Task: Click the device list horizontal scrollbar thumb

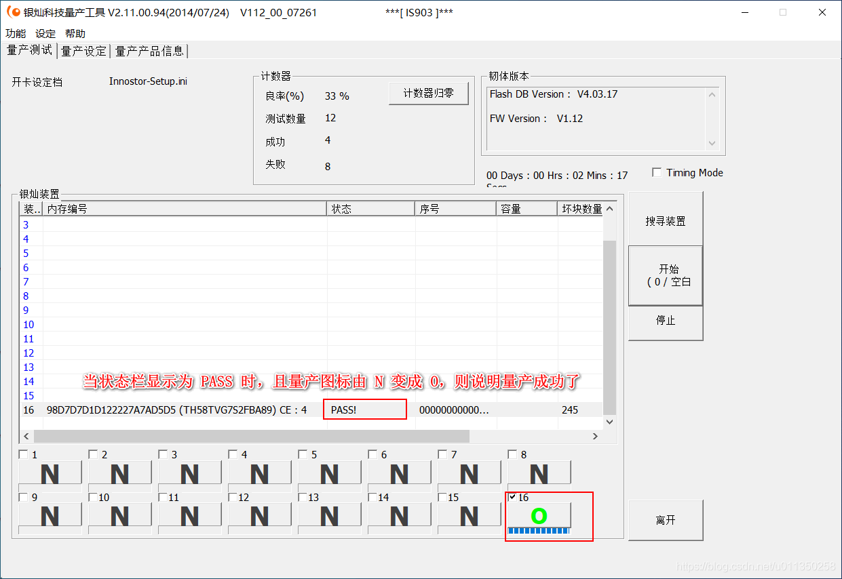Action: click(251, 436)
